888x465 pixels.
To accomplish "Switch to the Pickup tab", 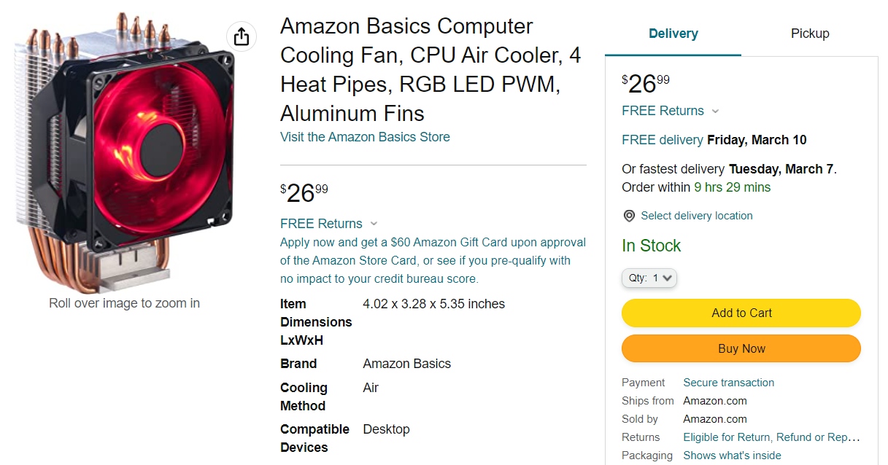I will [x=810, y=34].
